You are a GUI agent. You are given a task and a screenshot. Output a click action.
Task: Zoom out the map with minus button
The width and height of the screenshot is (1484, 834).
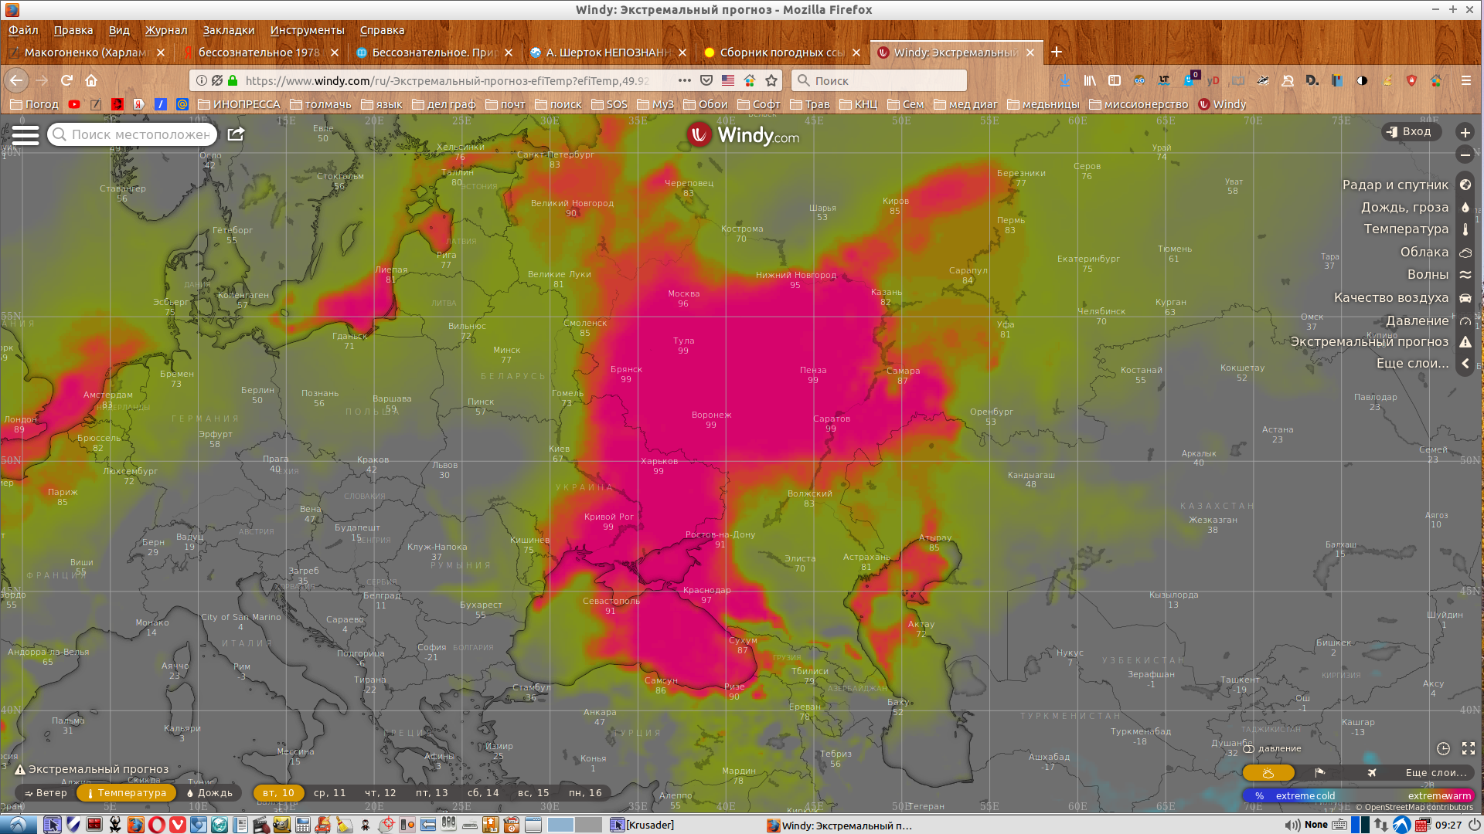(x=1465, y=155)
